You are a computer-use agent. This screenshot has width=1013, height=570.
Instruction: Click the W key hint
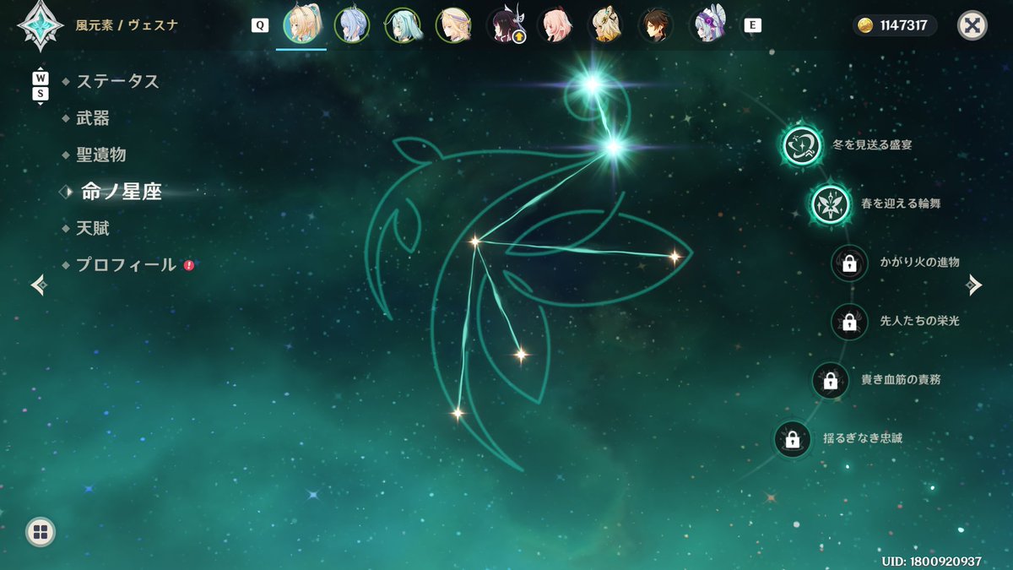41,78
